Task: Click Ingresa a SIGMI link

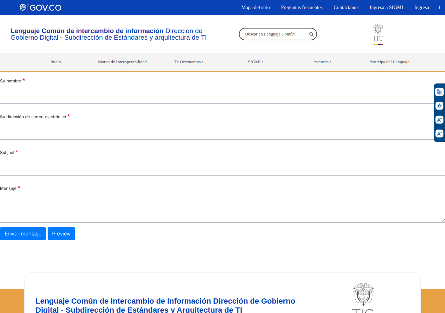Action: (x=386, y=7)
